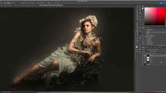Open the layer blend mode Normal dropdown
This screenshot has height=93, width=166.
click(146, 52)
